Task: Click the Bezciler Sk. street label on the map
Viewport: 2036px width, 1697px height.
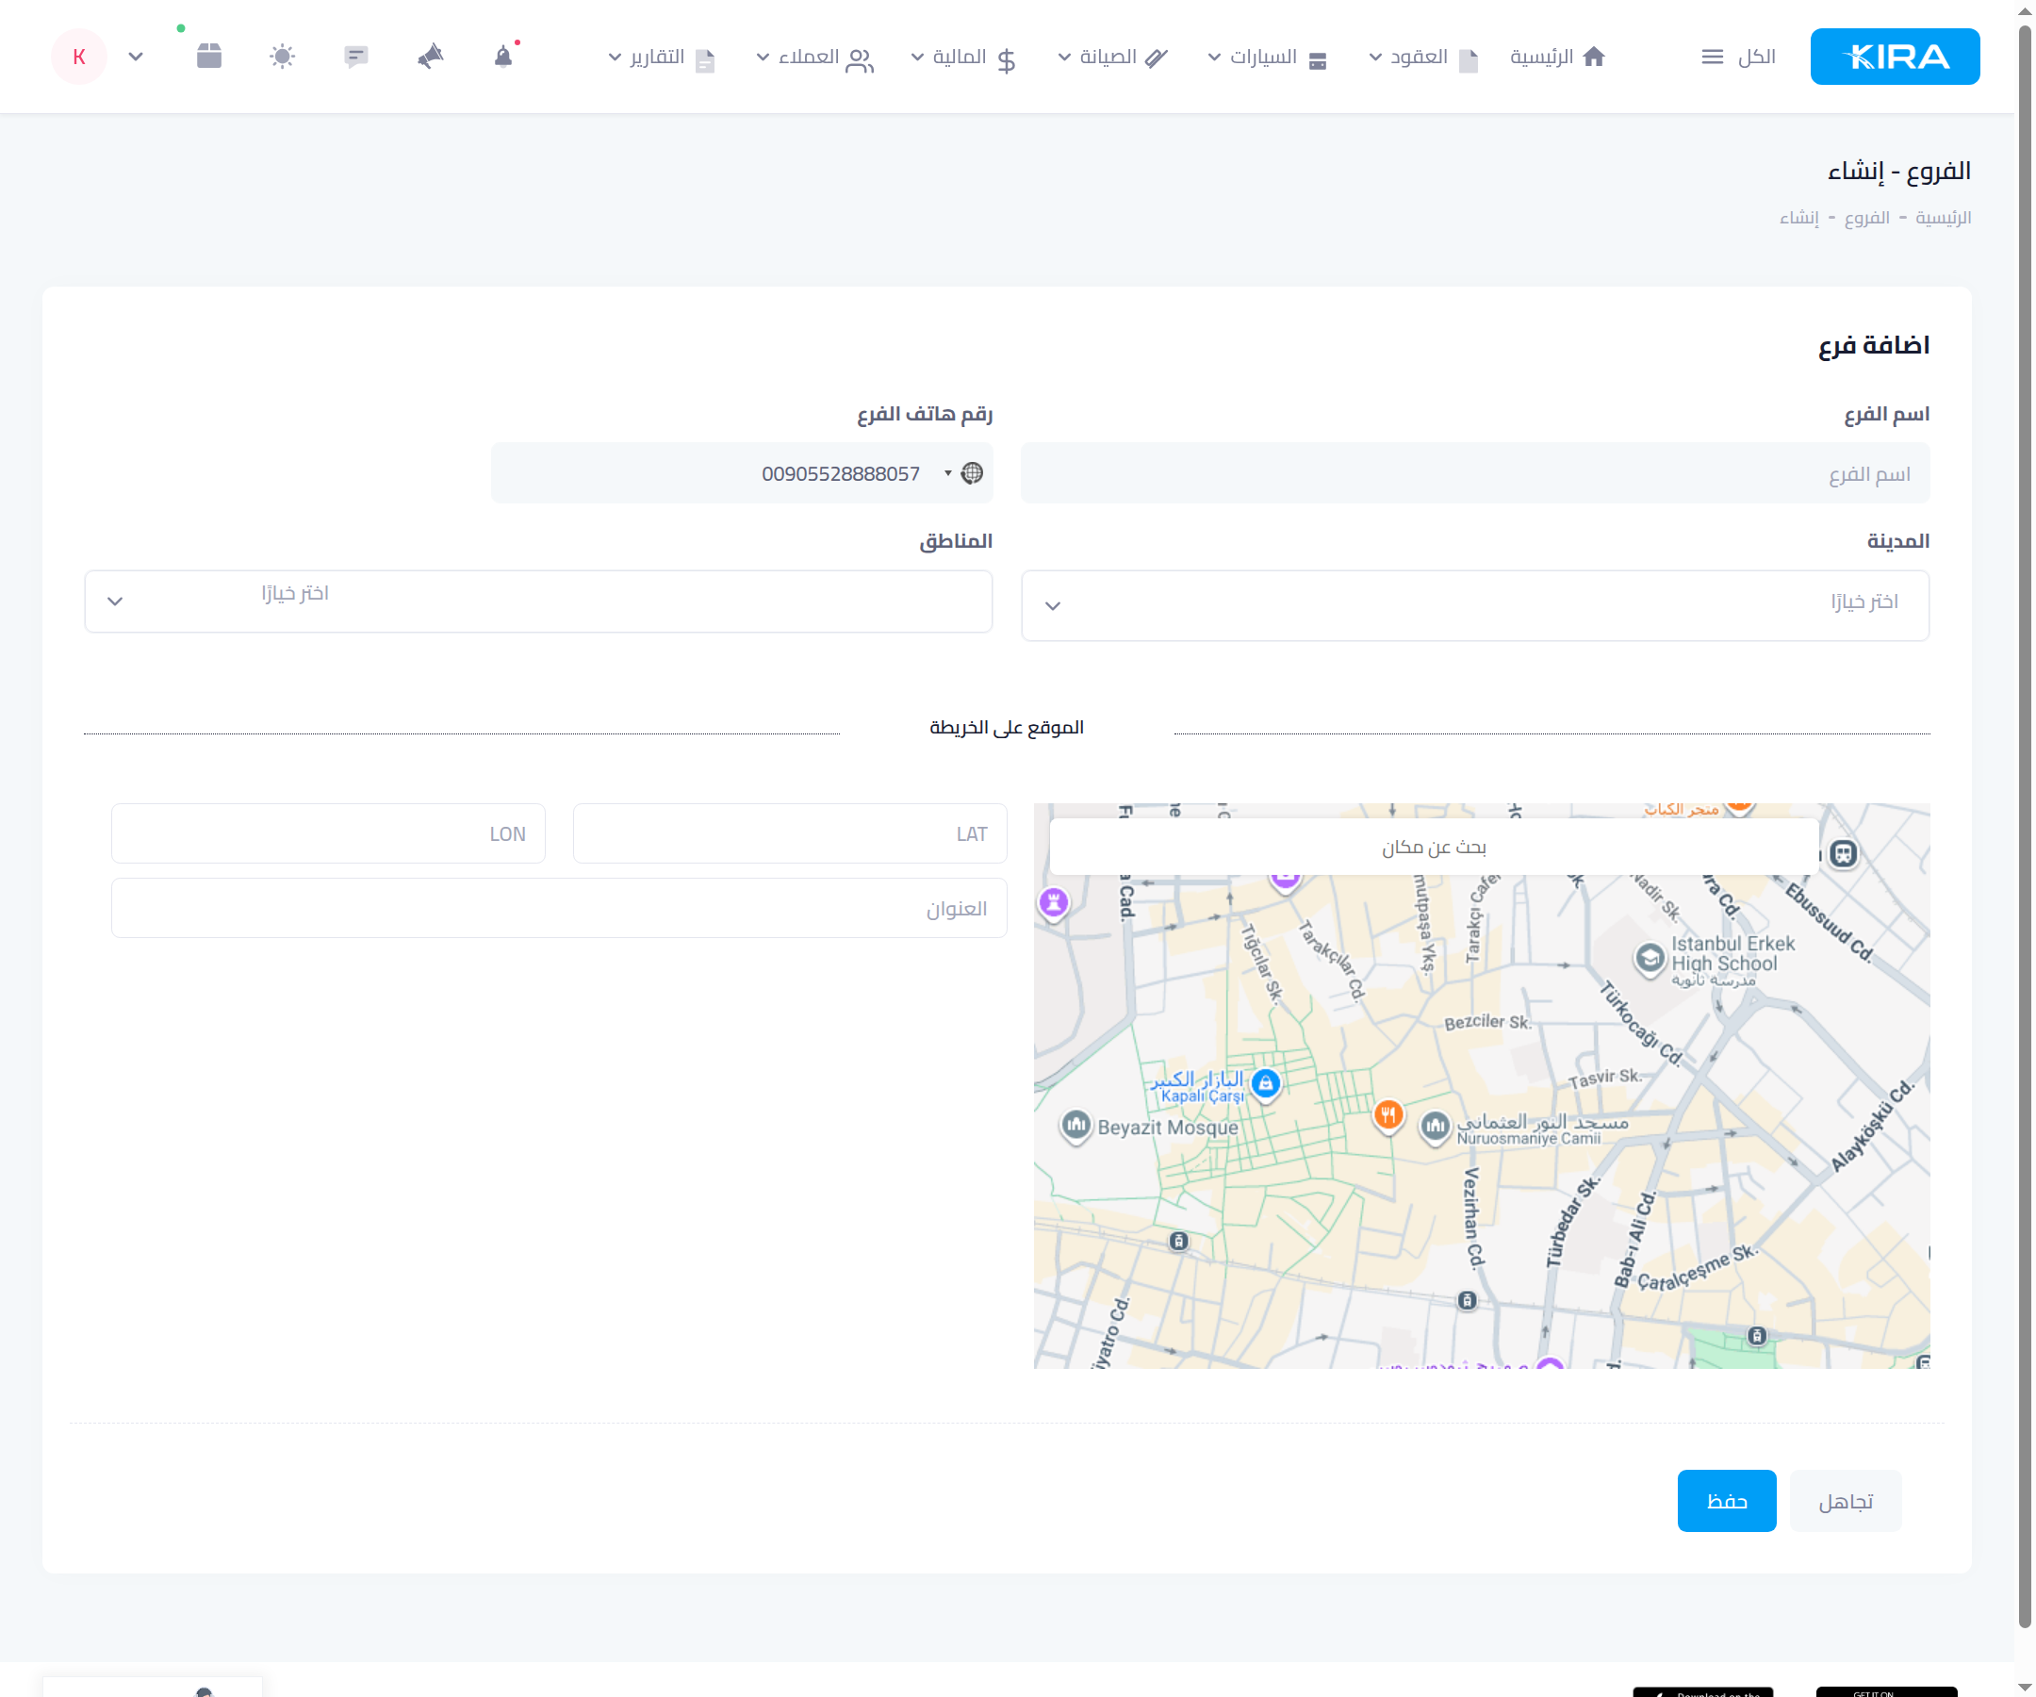Action: point(1486,1022)
